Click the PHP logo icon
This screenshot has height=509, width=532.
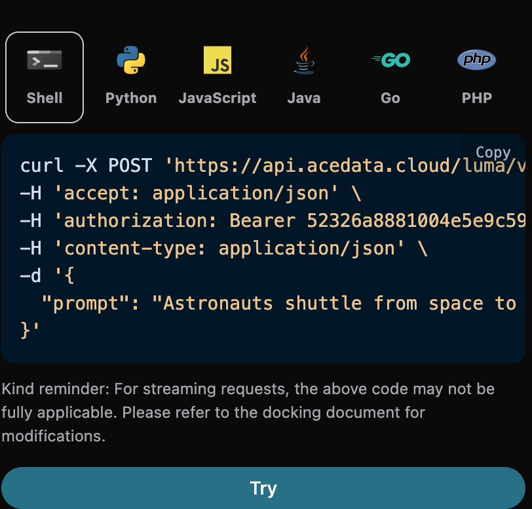[x=476, y=59]
